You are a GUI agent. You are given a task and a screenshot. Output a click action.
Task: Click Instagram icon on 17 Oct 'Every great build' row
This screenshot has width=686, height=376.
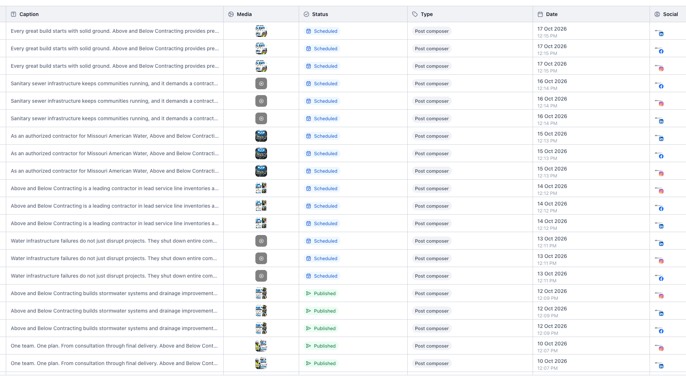click(661, 69)
